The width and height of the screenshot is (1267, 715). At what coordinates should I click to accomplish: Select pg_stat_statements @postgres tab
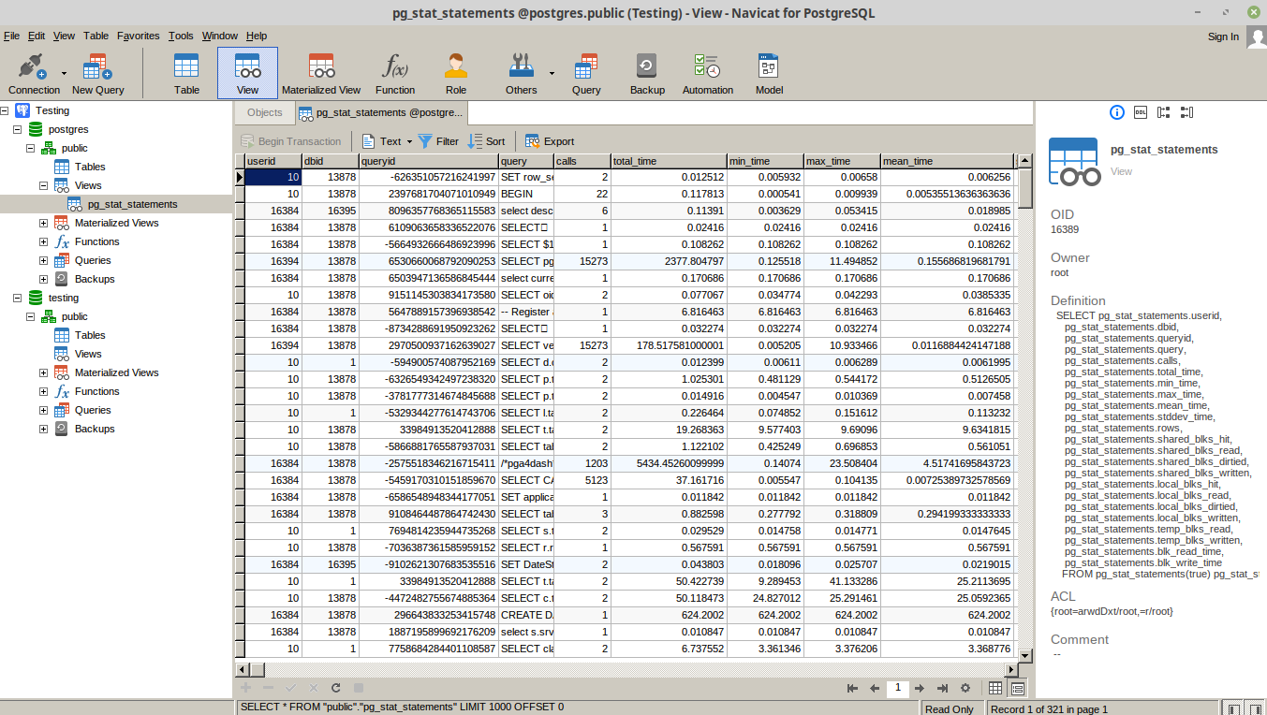381,112
